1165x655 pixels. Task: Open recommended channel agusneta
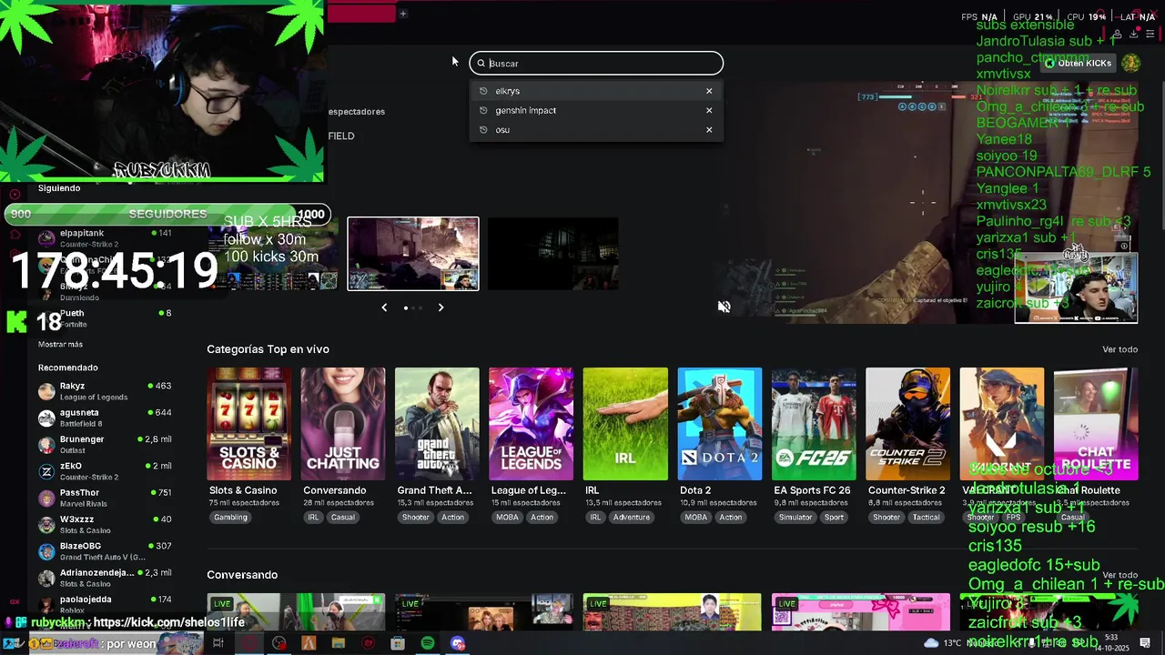[105, 418]
